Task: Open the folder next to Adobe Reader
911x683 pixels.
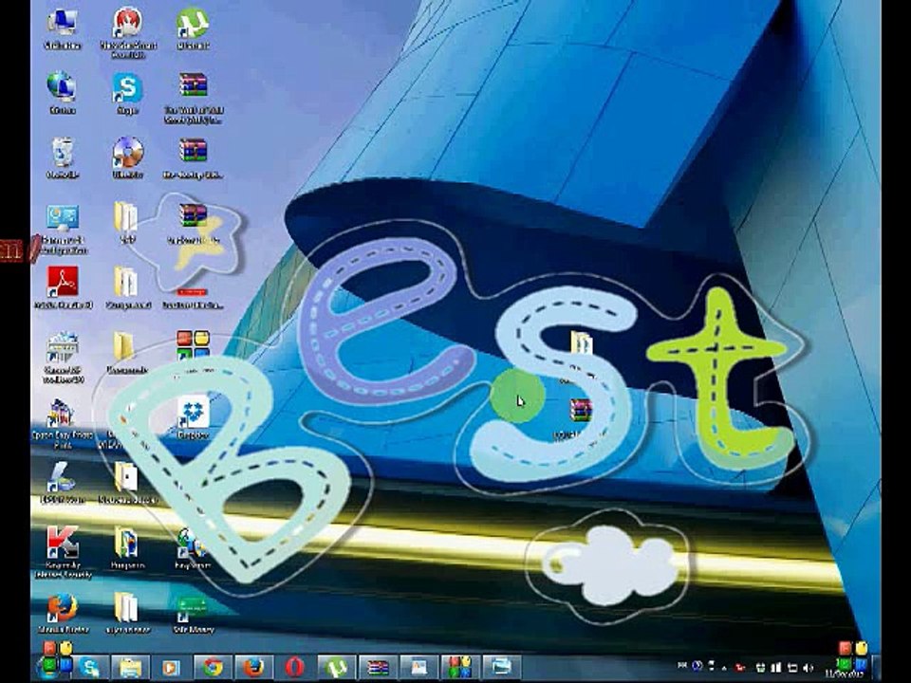Action: 127,288
